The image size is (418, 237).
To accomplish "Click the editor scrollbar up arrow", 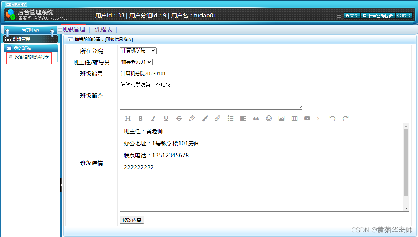I will click(x=406, y=126).
